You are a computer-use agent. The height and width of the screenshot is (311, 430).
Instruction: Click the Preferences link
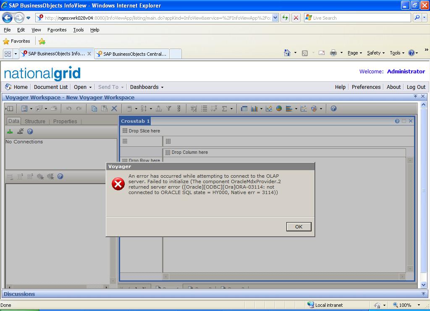(366, 87)
